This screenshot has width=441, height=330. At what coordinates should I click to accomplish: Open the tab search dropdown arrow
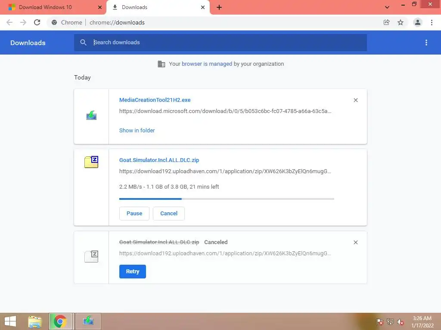click(x=387, y=7)
